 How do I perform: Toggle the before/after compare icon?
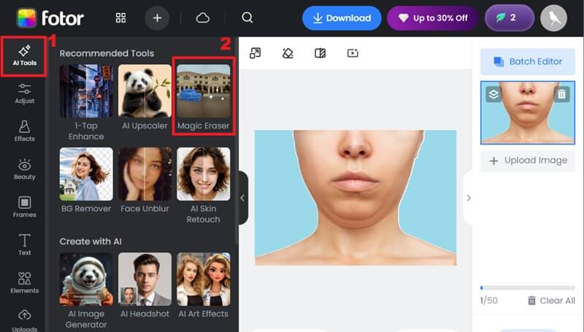click(320, 53)
